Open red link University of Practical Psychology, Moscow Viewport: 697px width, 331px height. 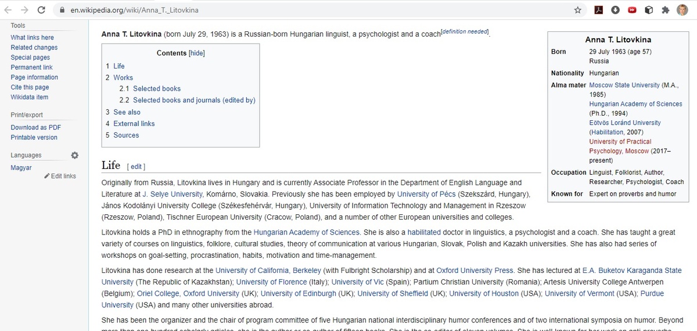pyautogui.click(x=620, y=146)
